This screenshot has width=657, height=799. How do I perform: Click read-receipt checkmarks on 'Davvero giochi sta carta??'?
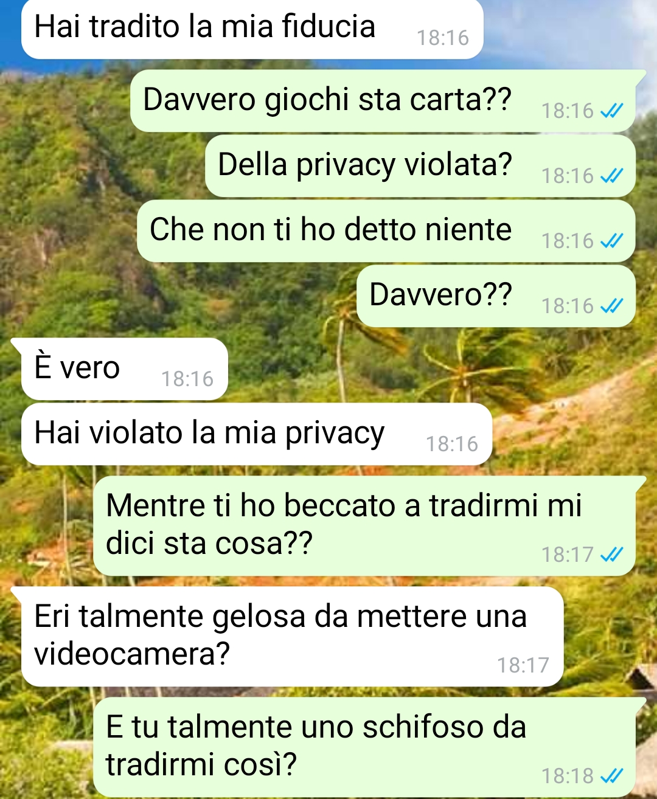pyautogui.click(x=611, y=111)
